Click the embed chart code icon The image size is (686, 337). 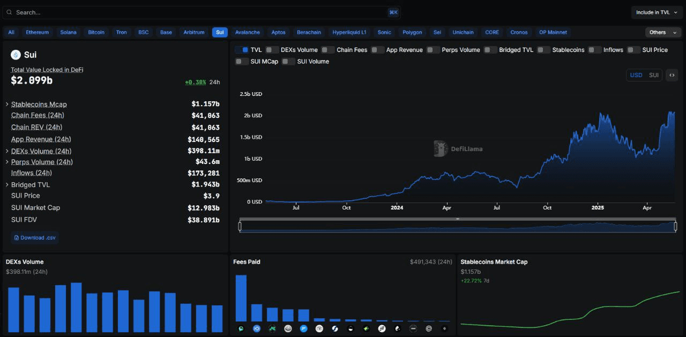pyautogui.click(x=672, y=75)
